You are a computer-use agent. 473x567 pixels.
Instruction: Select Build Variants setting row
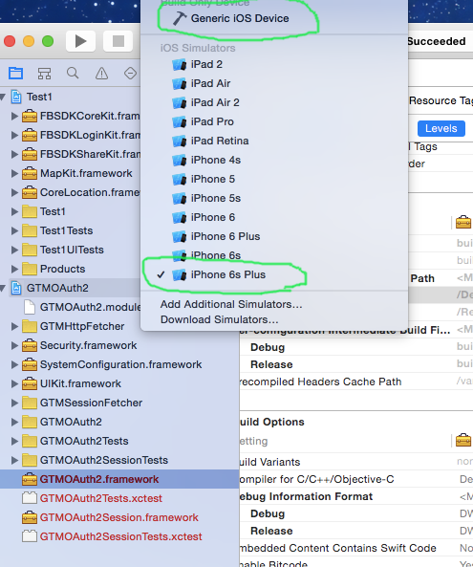click(356, 462)
